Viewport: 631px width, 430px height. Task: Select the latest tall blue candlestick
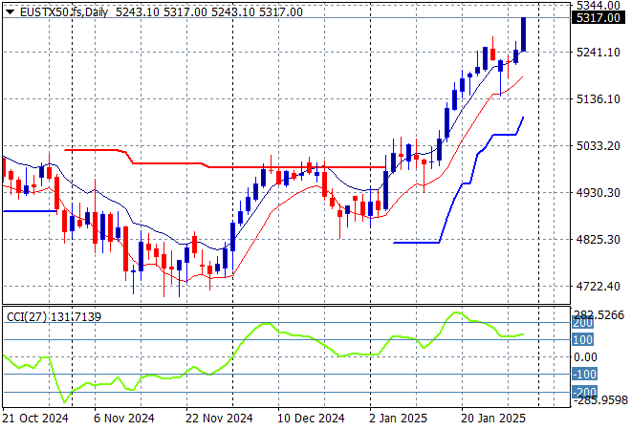click(523, 34)
